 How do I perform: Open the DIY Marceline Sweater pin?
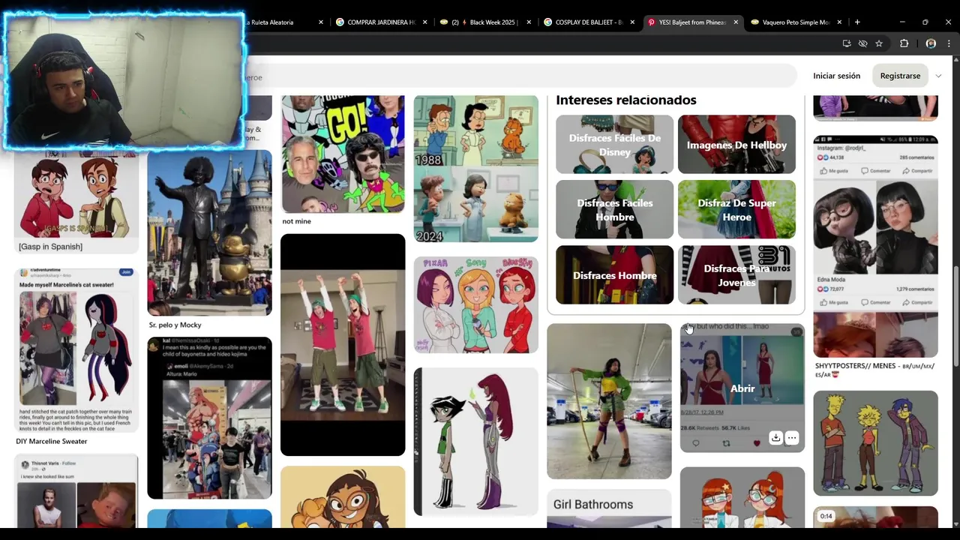tap(76, 350)
